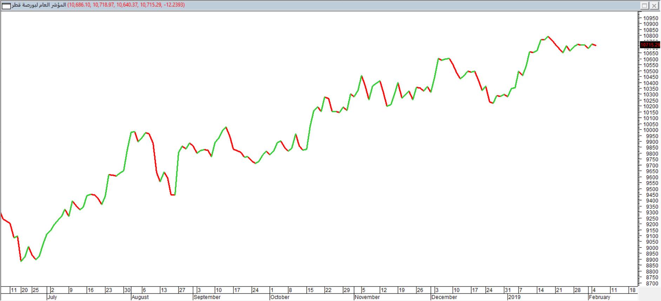Click the 10250 price axis label
This screenshot has width=661, height=301.
tap(651, 101)
